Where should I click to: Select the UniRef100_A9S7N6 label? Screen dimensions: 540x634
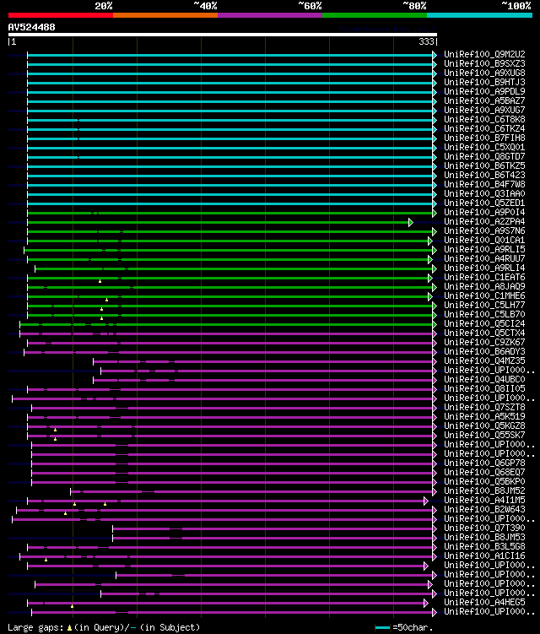(x=484, y=230)
